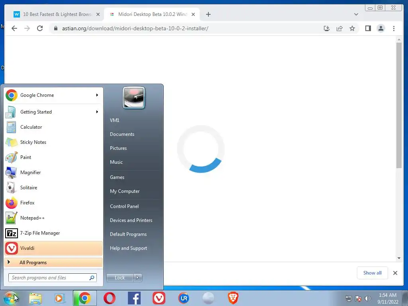Open the shutdown options arrow next to Lock

coord(137,278)
